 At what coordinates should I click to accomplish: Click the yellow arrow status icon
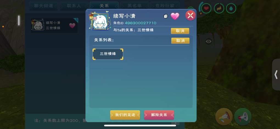coord(219,8)
